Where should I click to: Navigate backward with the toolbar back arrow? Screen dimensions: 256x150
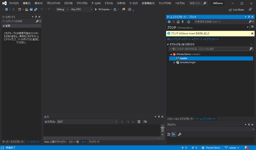click(x=6, y=10)
